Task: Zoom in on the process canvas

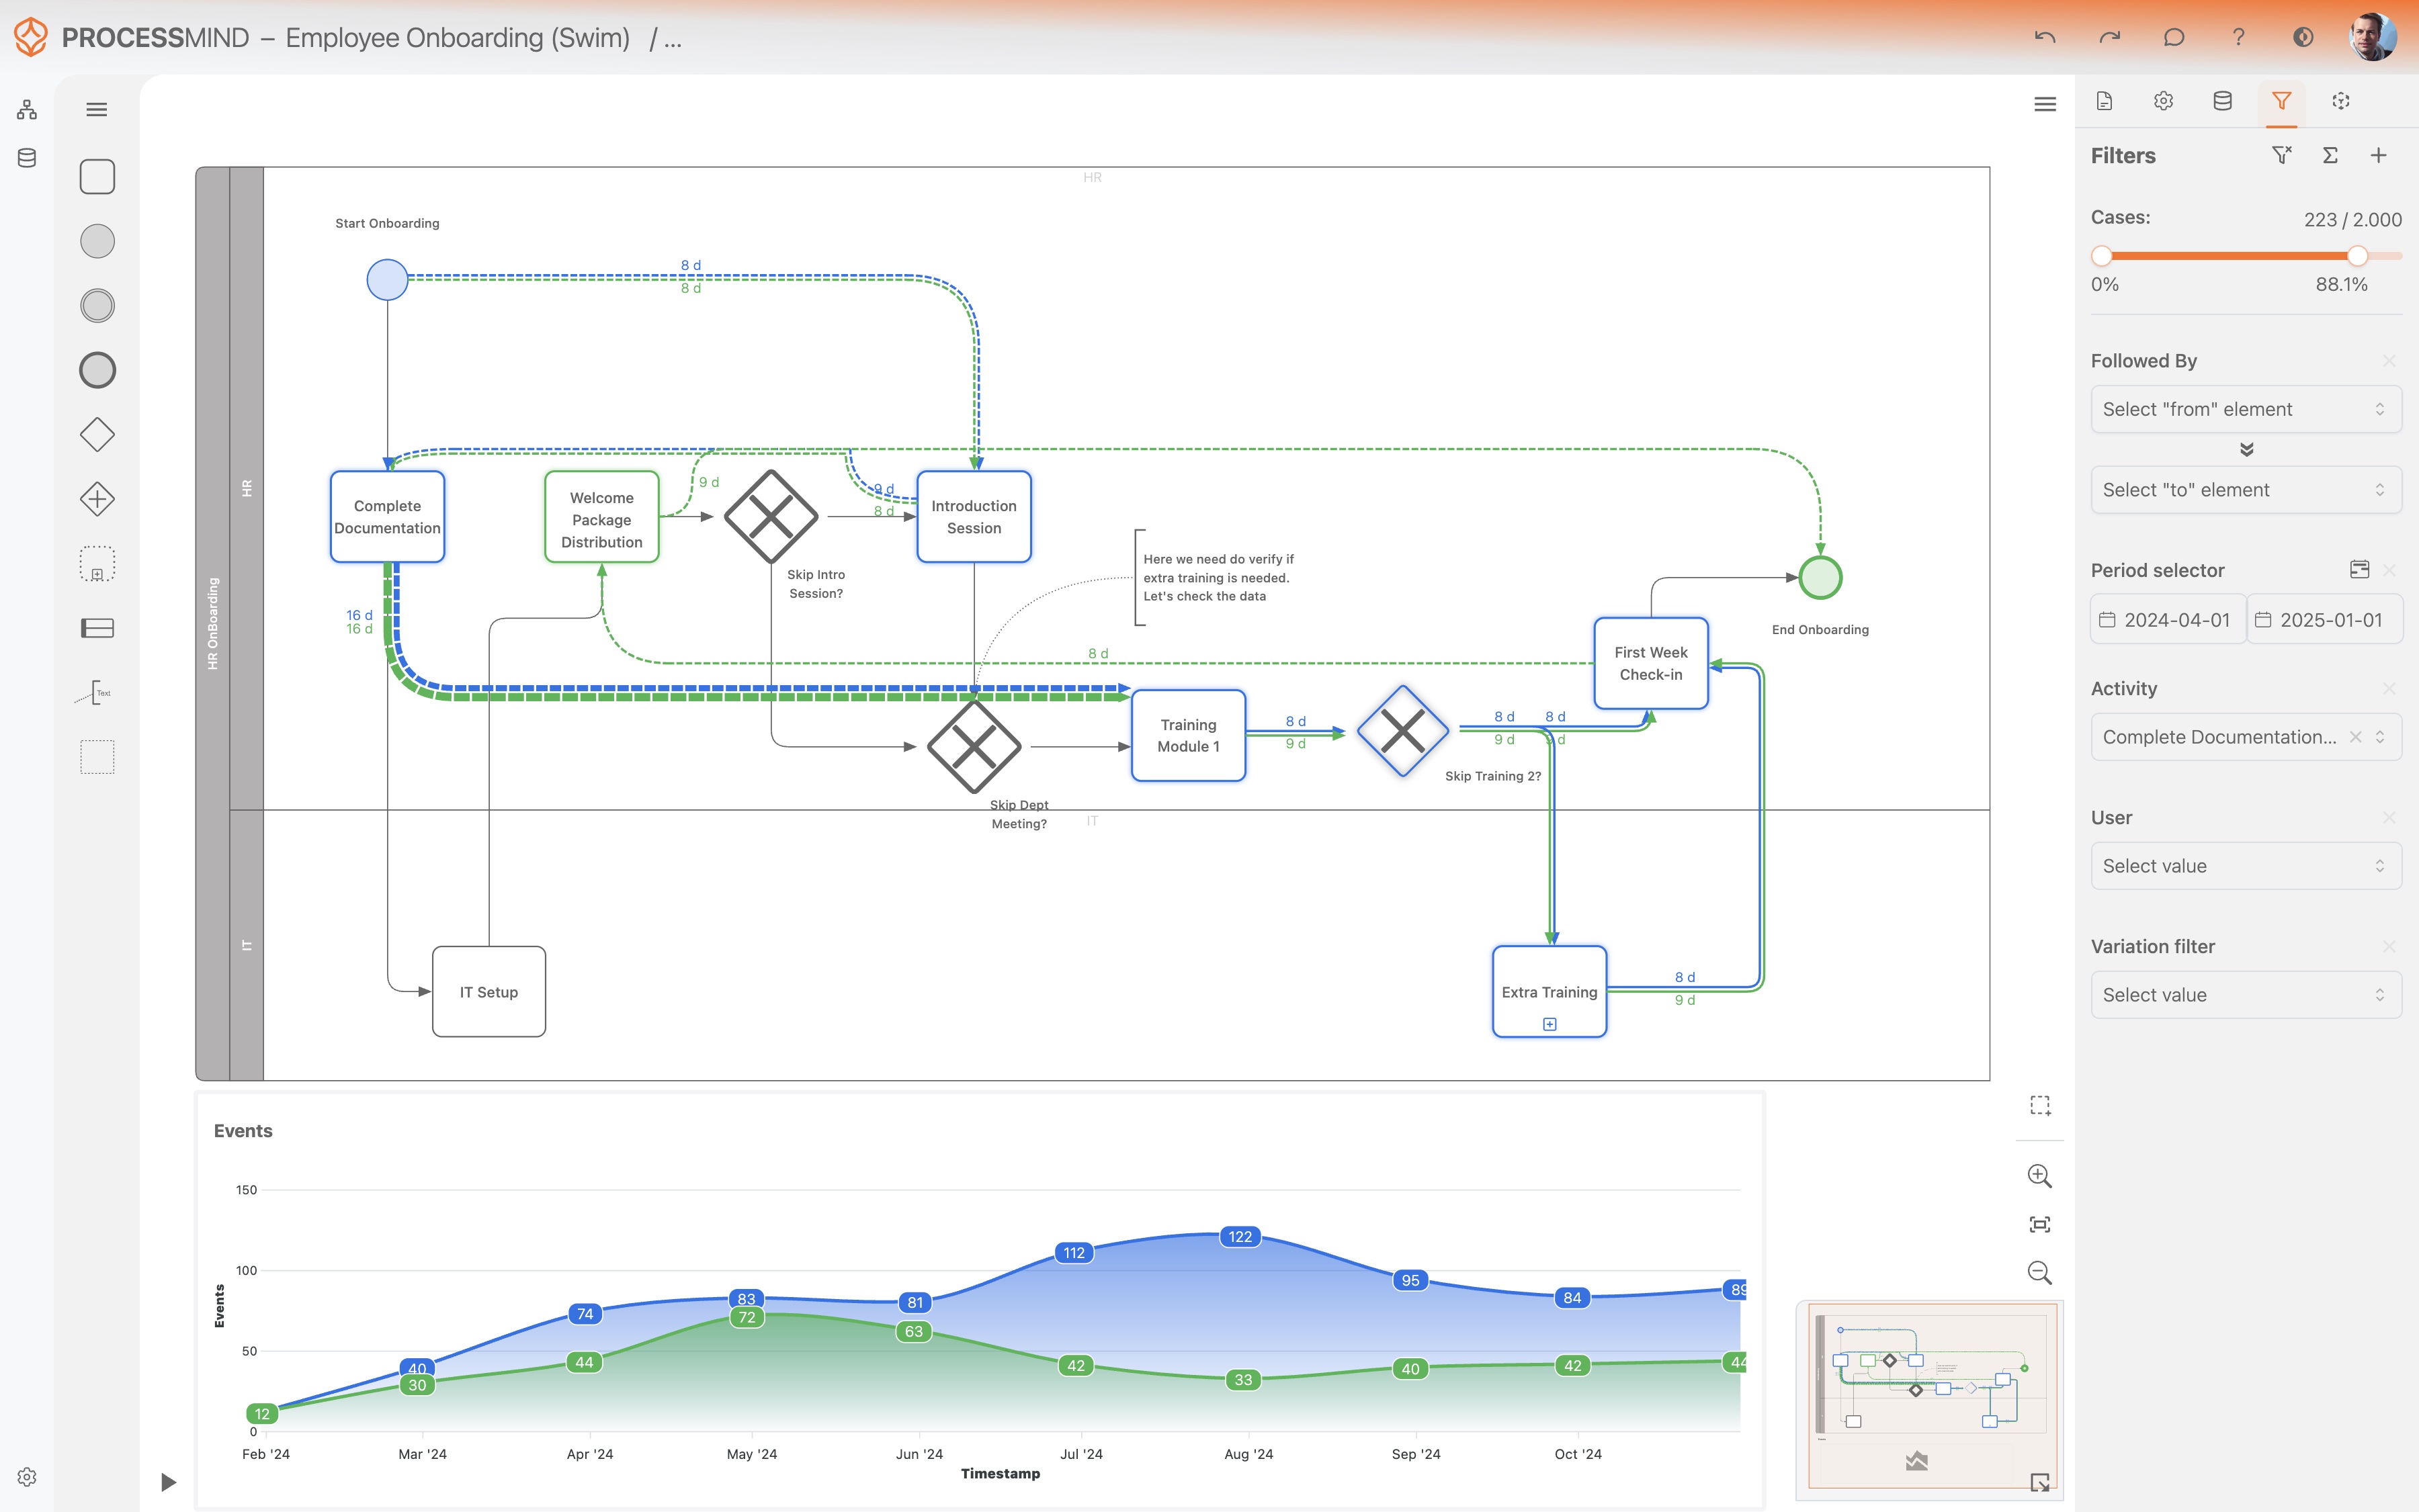Action: coord(2039,1176)
